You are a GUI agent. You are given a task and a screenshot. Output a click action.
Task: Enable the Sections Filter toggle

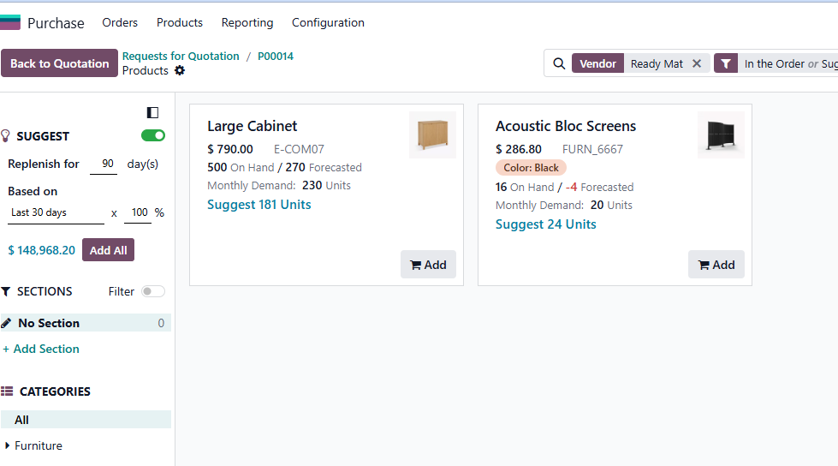pos(153,291)
